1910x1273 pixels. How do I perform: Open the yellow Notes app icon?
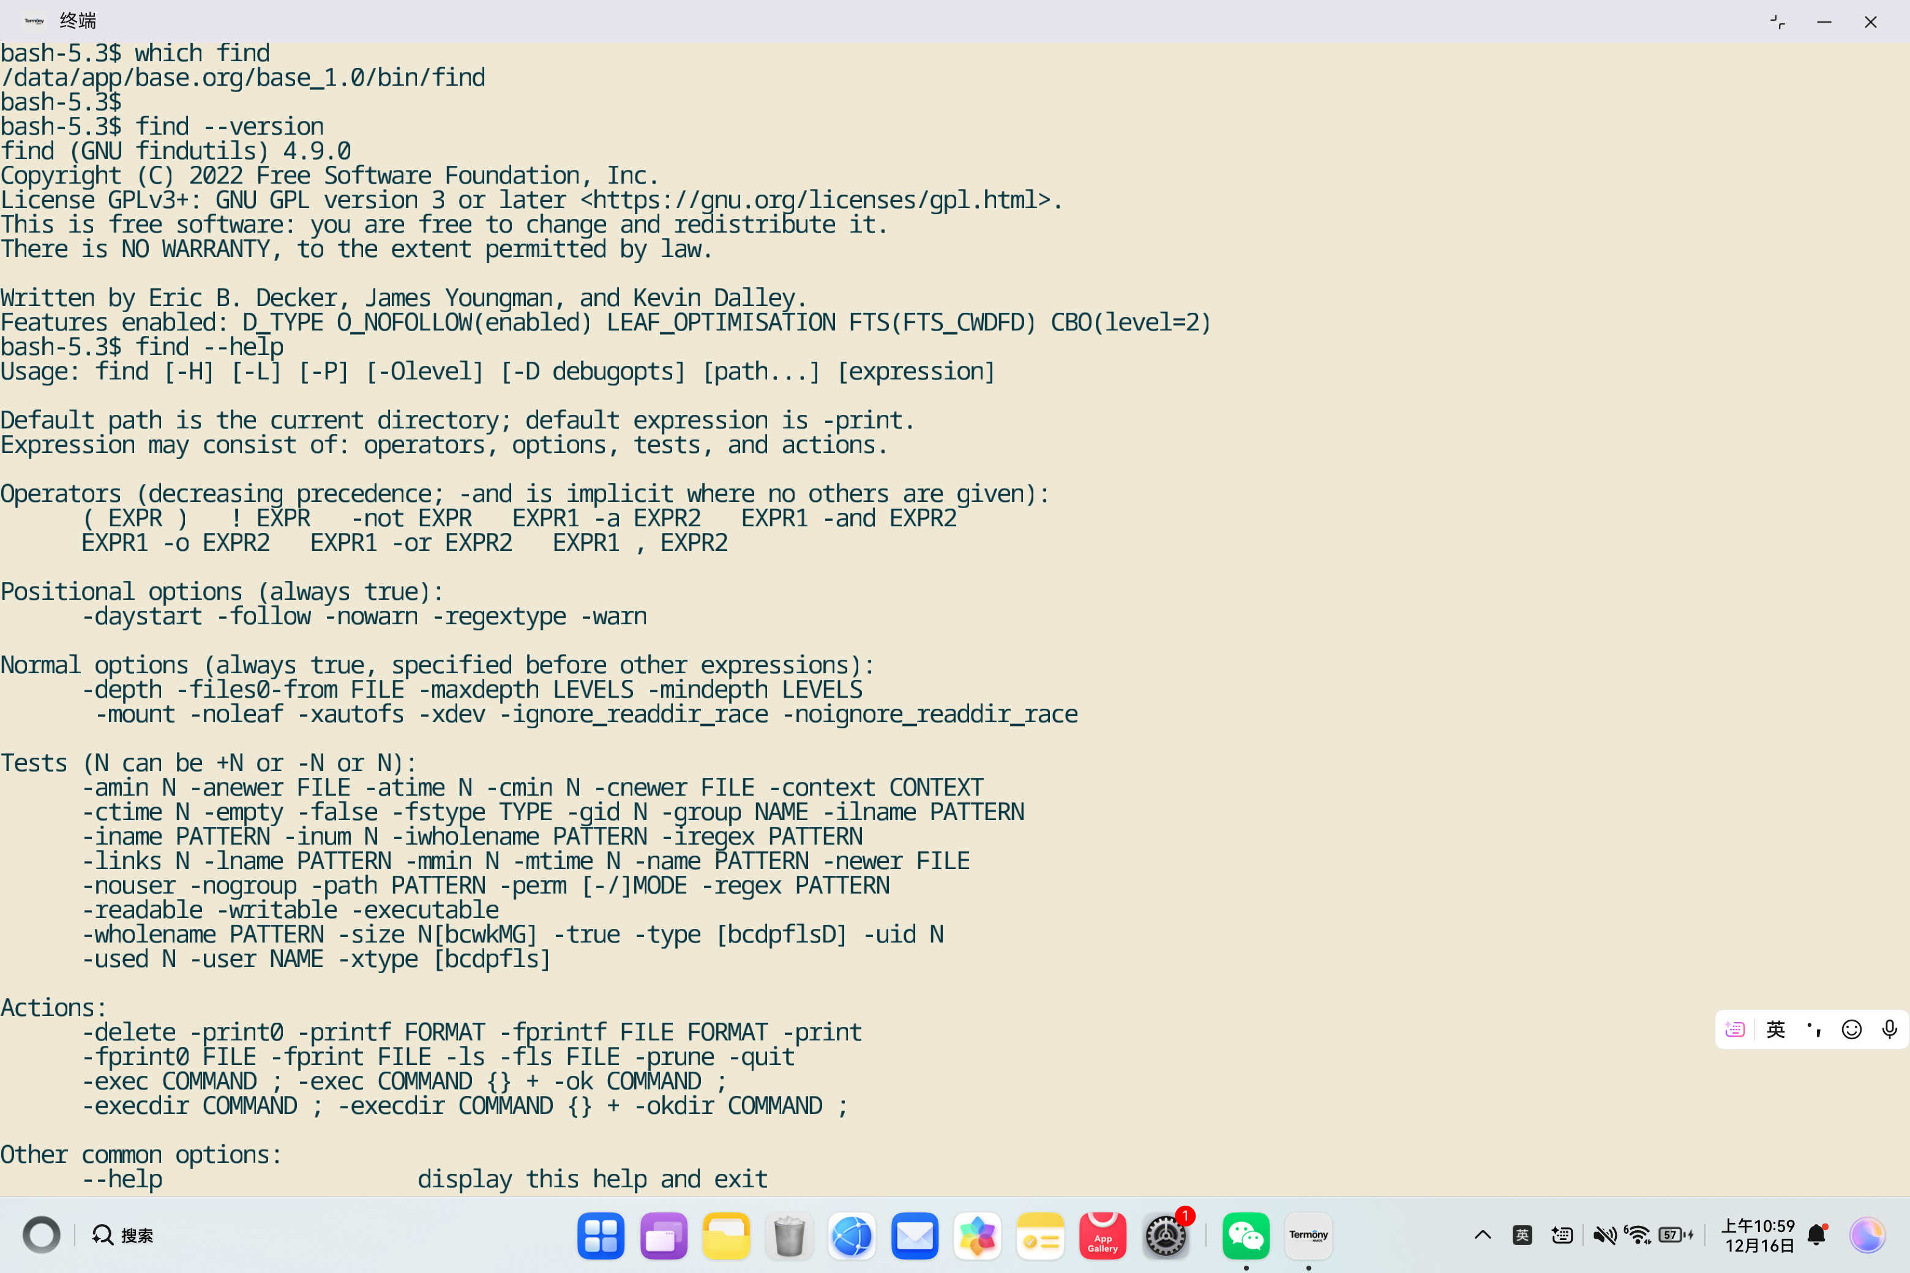tap(1039, 1236)
